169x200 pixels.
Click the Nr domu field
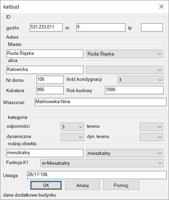(50, 80)
